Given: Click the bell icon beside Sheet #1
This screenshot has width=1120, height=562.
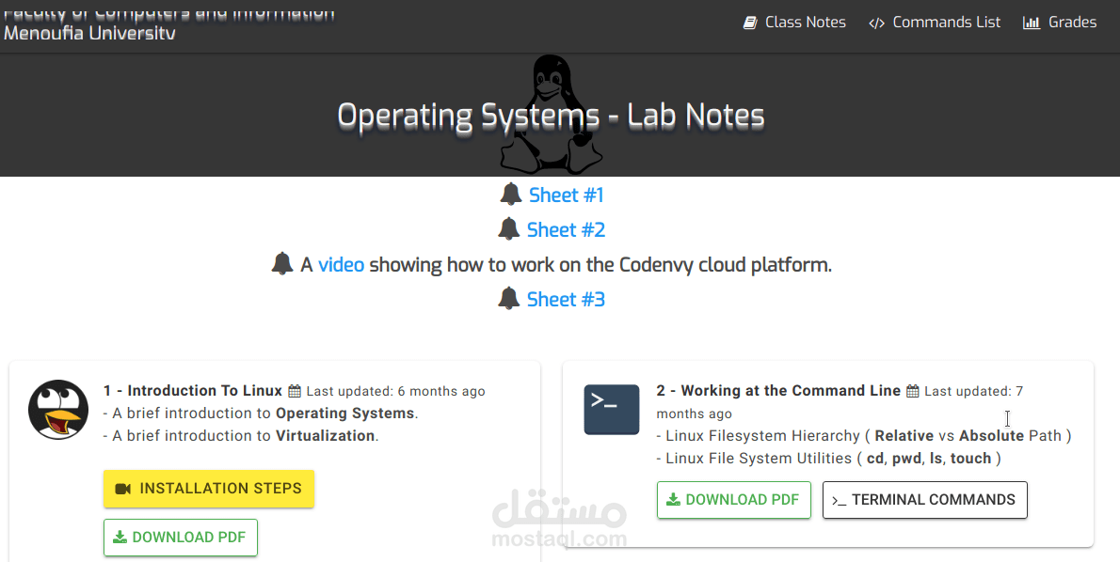Looking at the screenshot, I should click(511, 194).
